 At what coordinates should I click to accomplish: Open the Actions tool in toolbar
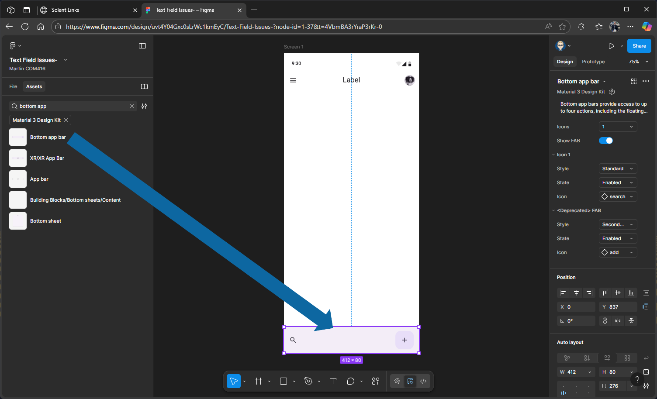tap(376, 381)
